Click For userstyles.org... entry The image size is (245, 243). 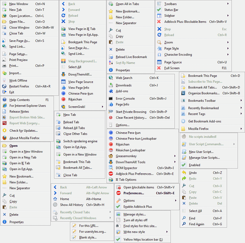click(92, 231)
